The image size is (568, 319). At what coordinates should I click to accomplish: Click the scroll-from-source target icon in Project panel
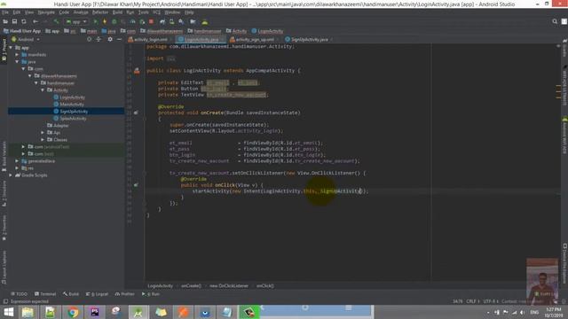click(89, 39)
